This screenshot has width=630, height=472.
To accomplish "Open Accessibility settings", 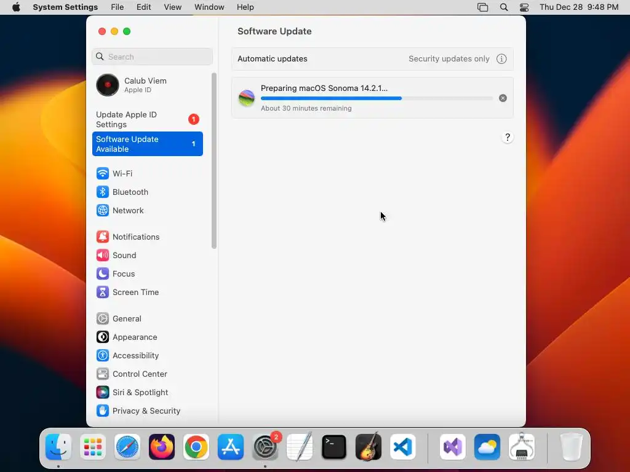I will 147,356.
